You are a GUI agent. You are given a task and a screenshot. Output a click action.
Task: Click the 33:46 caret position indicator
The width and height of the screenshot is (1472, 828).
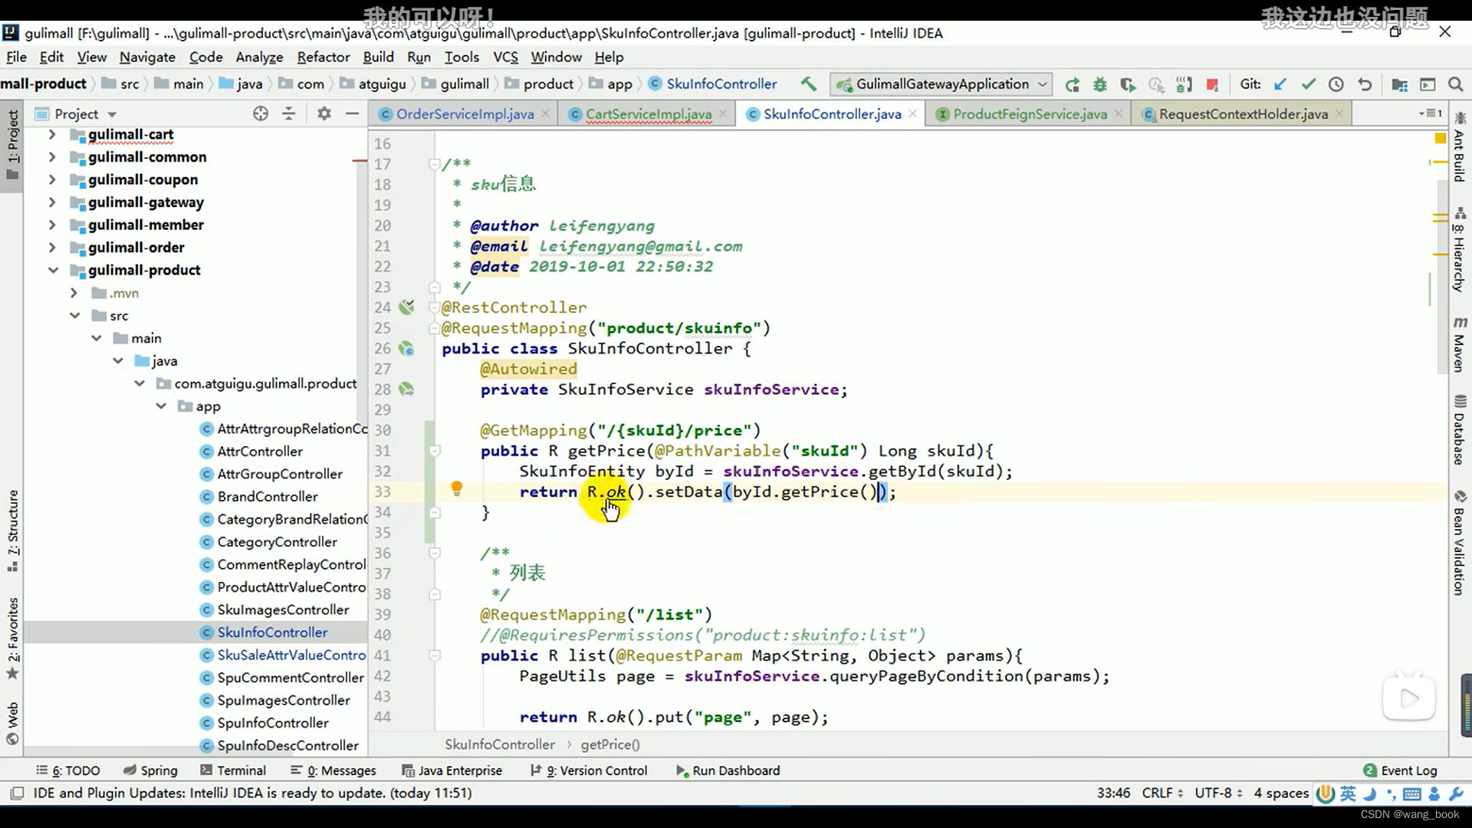tap(1113, 793)
